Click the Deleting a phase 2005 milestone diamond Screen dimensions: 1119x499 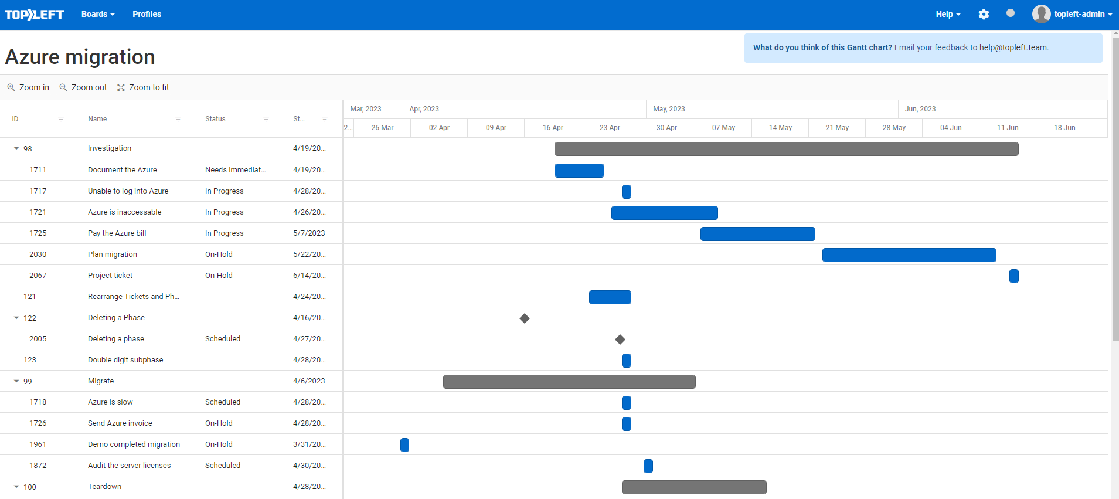point(620,340)
